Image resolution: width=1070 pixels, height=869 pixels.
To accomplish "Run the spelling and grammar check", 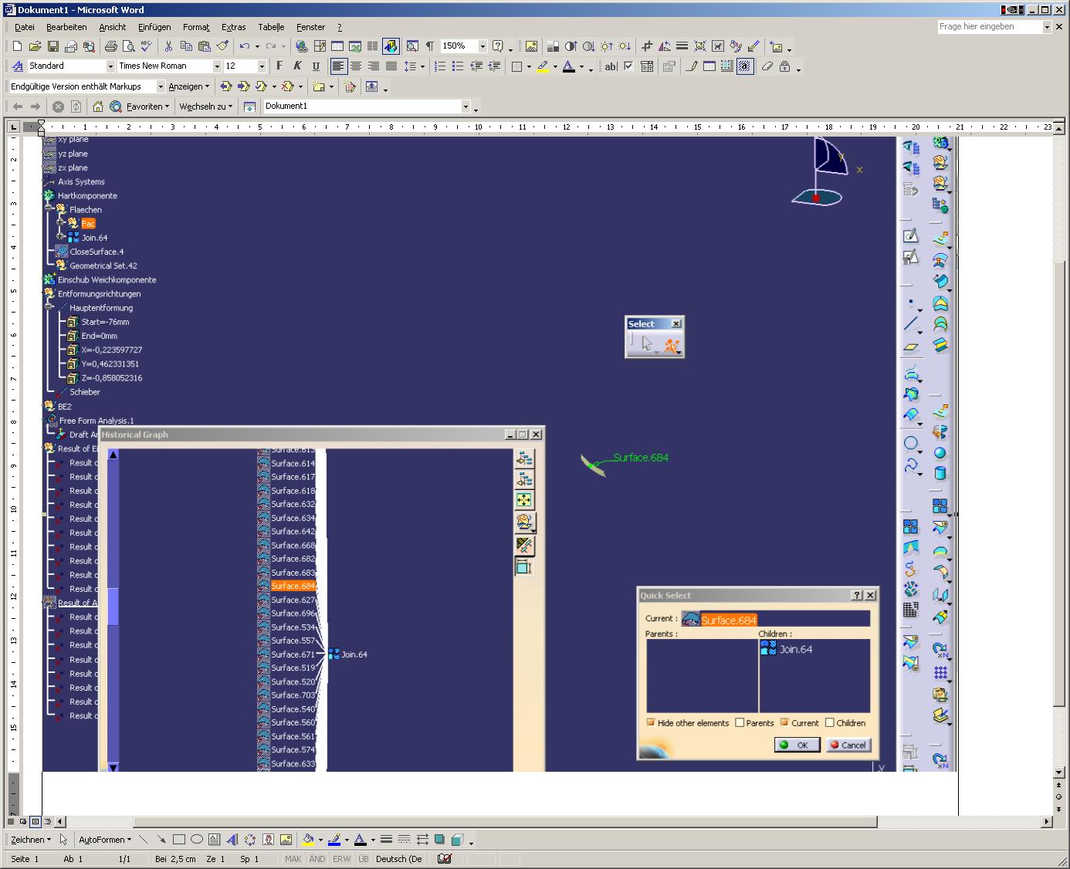I will click(146, 46).
